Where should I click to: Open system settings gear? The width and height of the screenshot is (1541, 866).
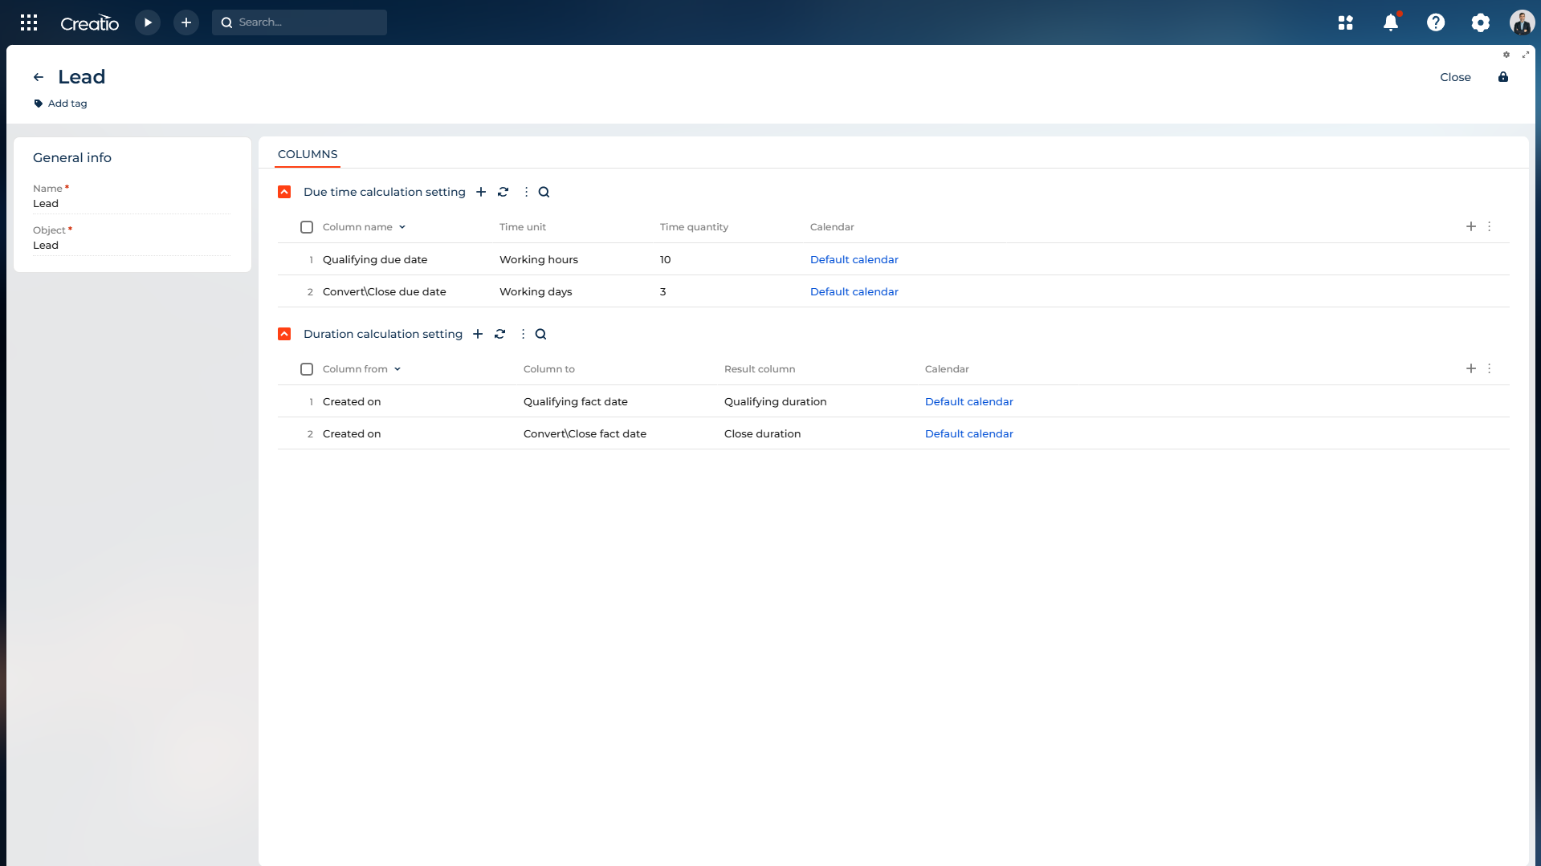(x=1481, y=22)
